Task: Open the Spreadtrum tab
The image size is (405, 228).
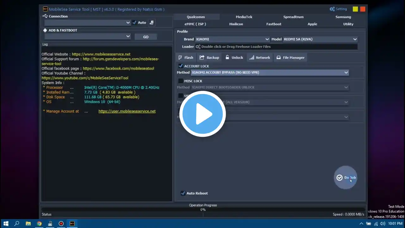Action: (293, 17)
